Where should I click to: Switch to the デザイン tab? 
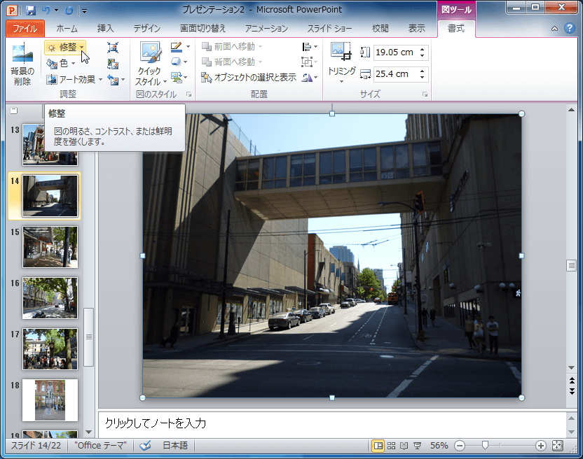[147, 29]
